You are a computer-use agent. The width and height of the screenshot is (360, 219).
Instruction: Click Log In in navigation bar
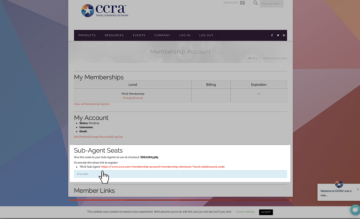tap(185, 35)
